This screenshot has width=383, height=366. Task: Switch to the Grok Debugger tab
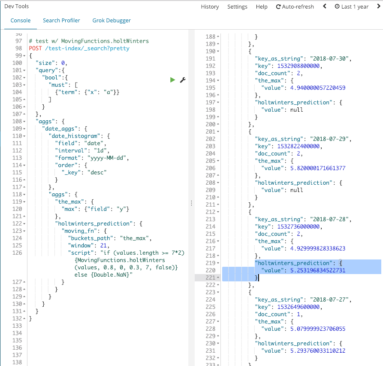point(112,21)
